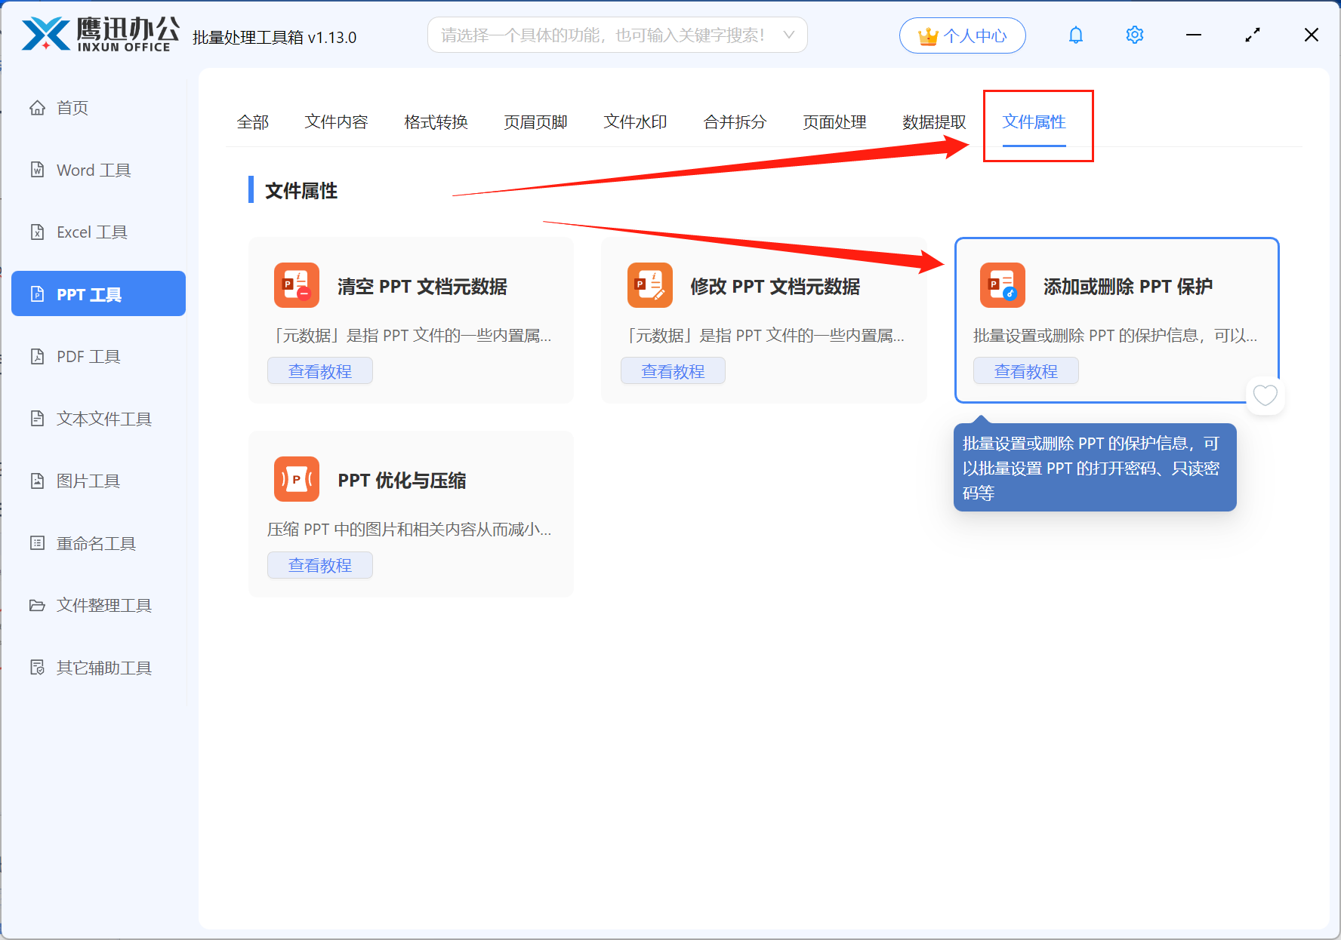Open 重命名工具 in the sidebar
This screenshot has height=940, width=1341.
click(95, 542)
